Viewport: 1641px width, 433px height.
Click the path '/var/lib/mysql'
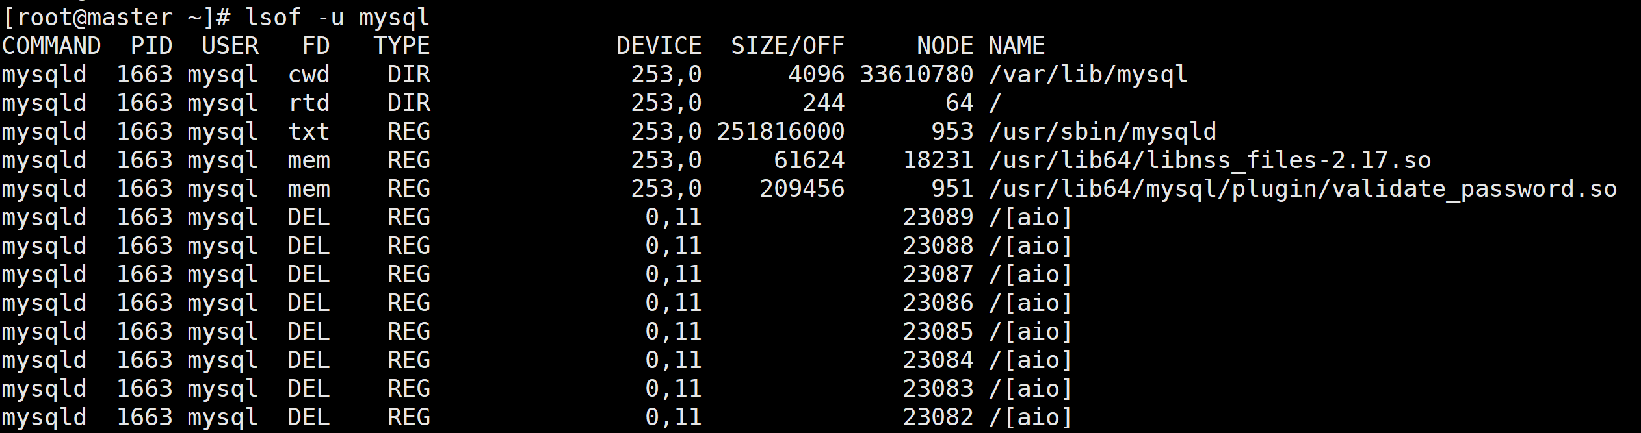[x=1088, y=75]
